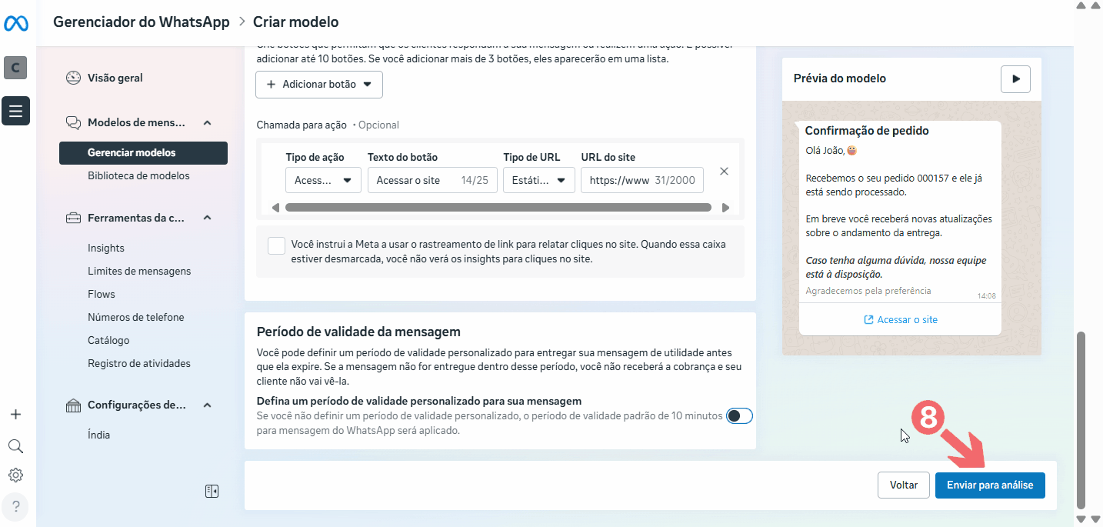The height and width of the screenshot is (527, 1103).
Task: Open the Tipo de URL dropdown
Action: click(538, 181)
